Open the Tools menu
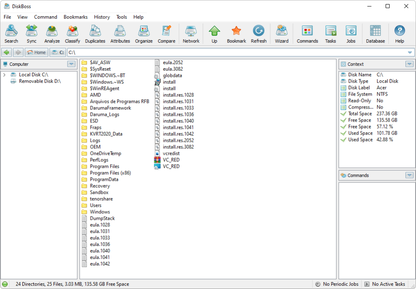Image resolution: width=416 pixels, height=289 pixels. tap(121, 17)
